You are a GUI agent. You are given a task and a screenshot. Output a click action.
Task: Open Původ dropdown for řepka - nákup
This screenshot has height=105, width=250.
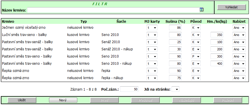pyautogui.click(x=196, y=78)
